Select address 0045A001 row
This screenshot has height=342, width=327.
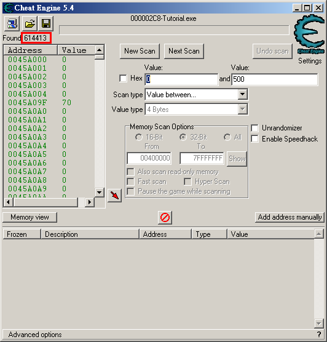49,68
